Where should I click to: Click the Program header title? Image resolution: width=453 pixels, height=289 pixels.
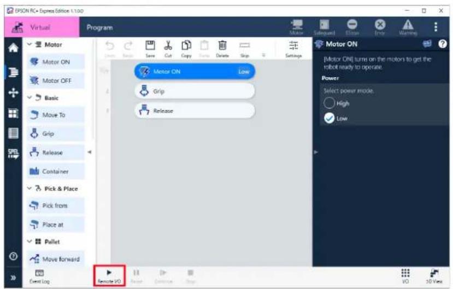click(99, 27)
